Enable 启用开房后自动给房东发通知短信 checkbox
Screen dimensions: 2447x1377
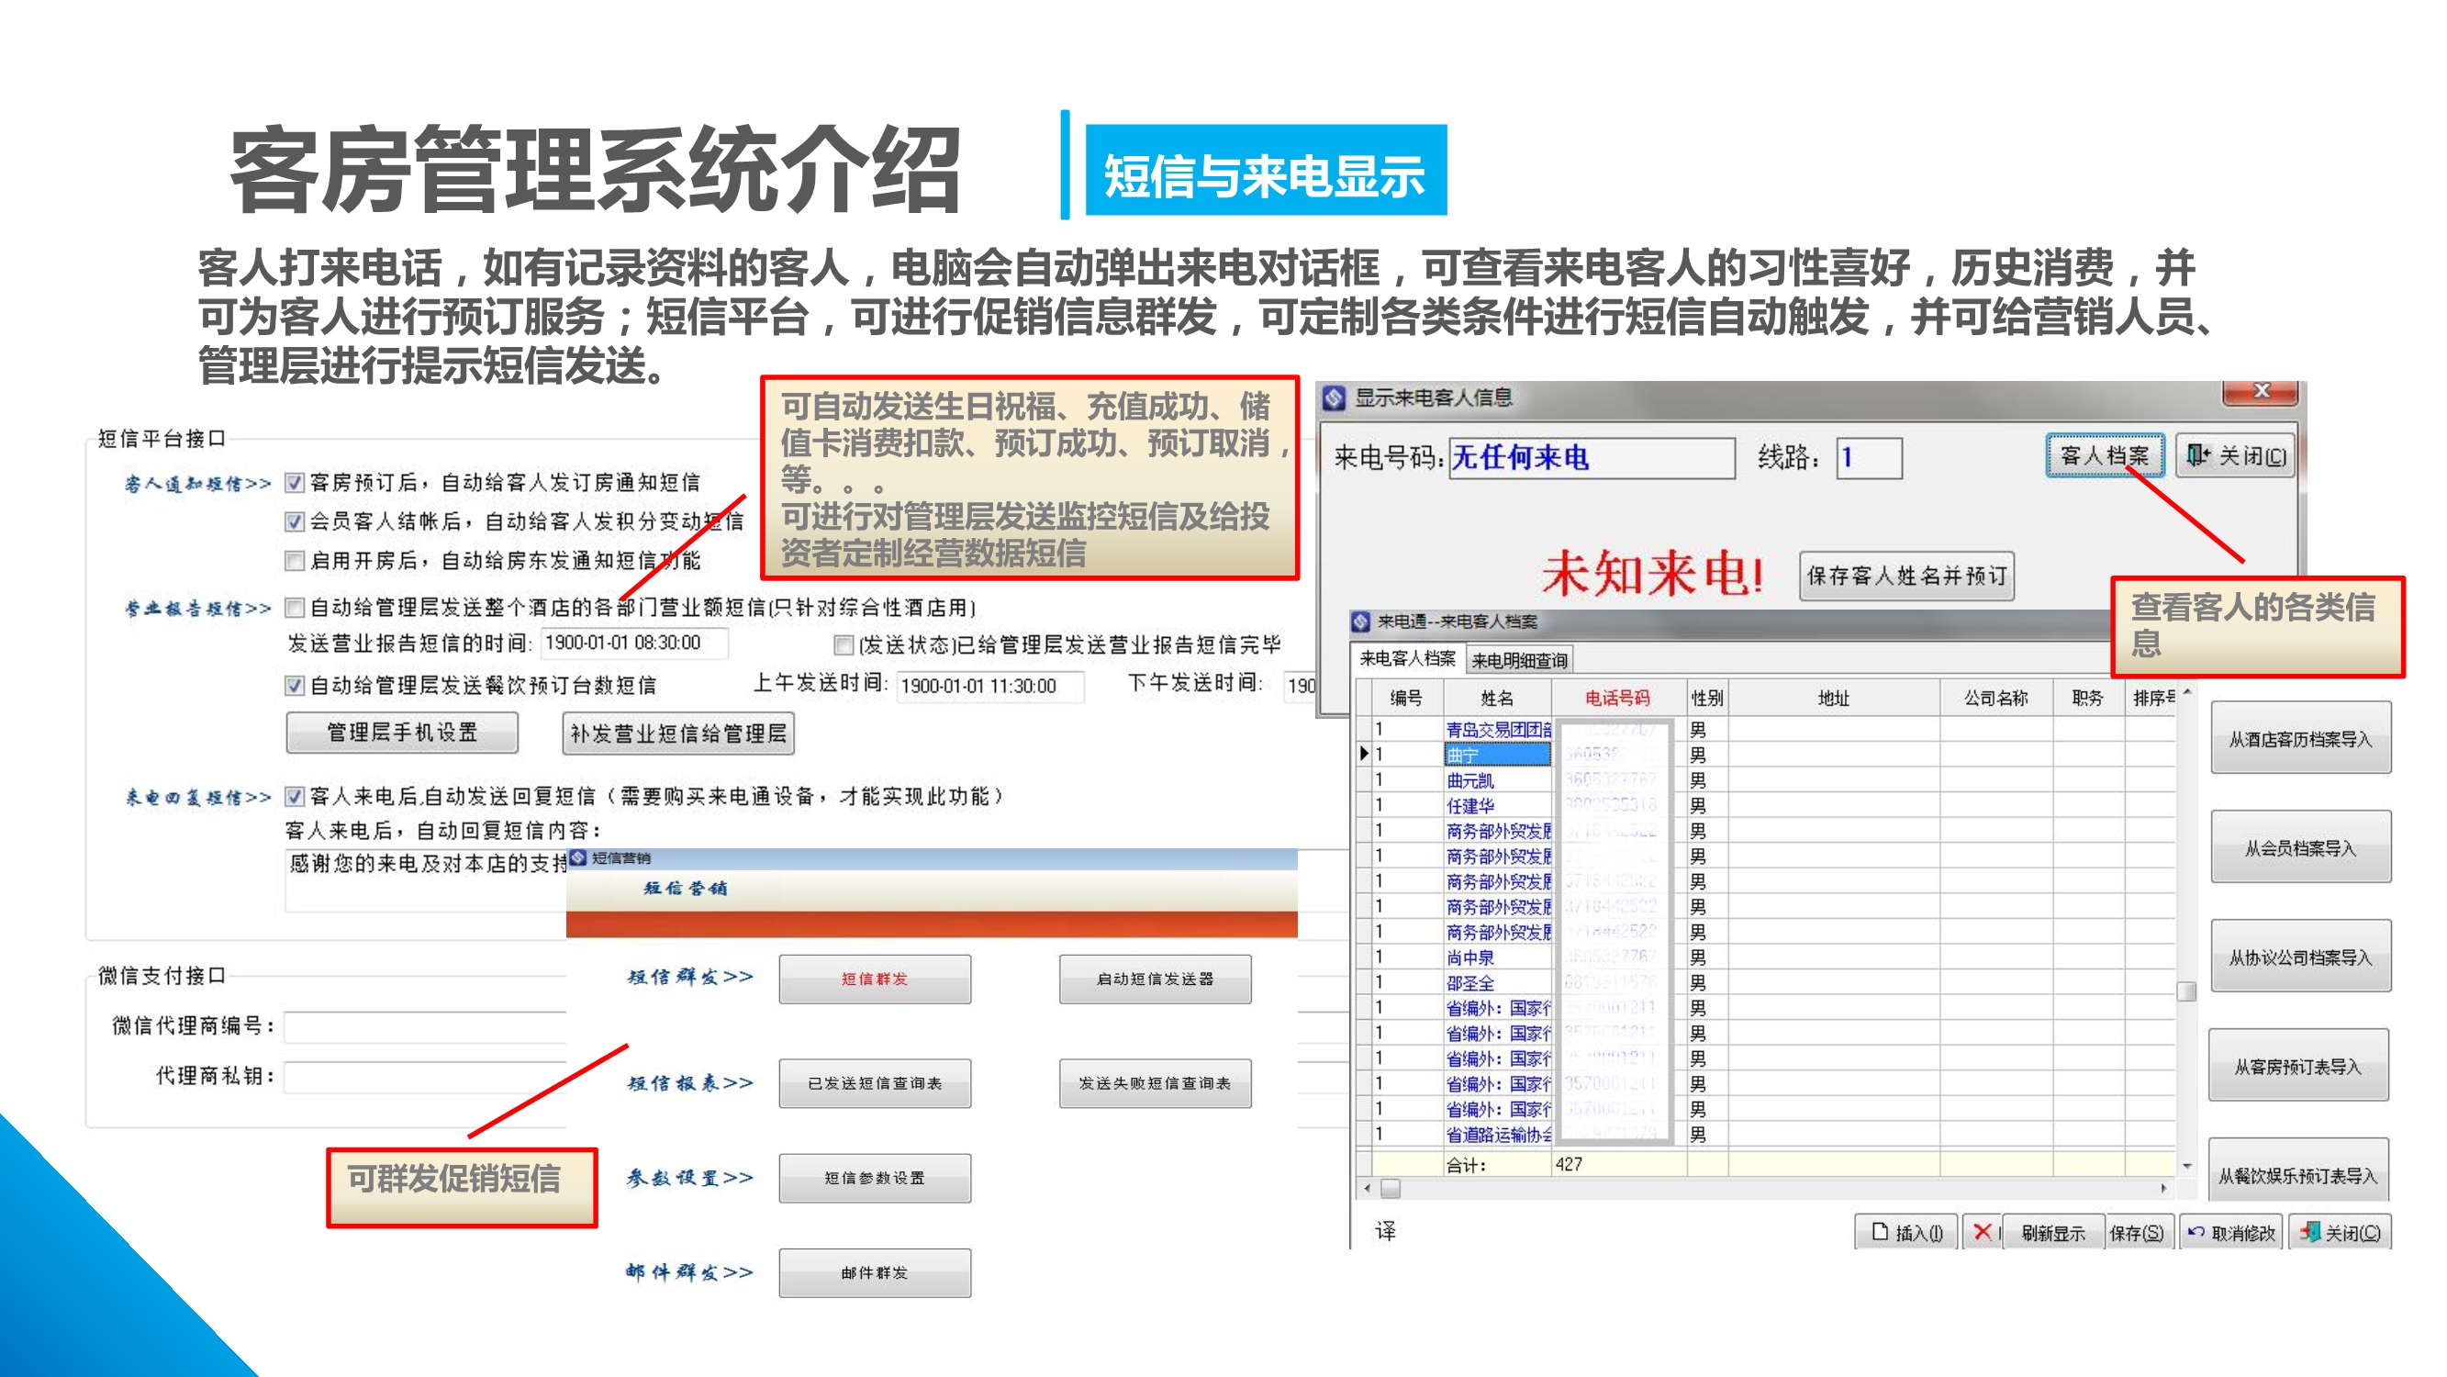click(x=296, y=561)
